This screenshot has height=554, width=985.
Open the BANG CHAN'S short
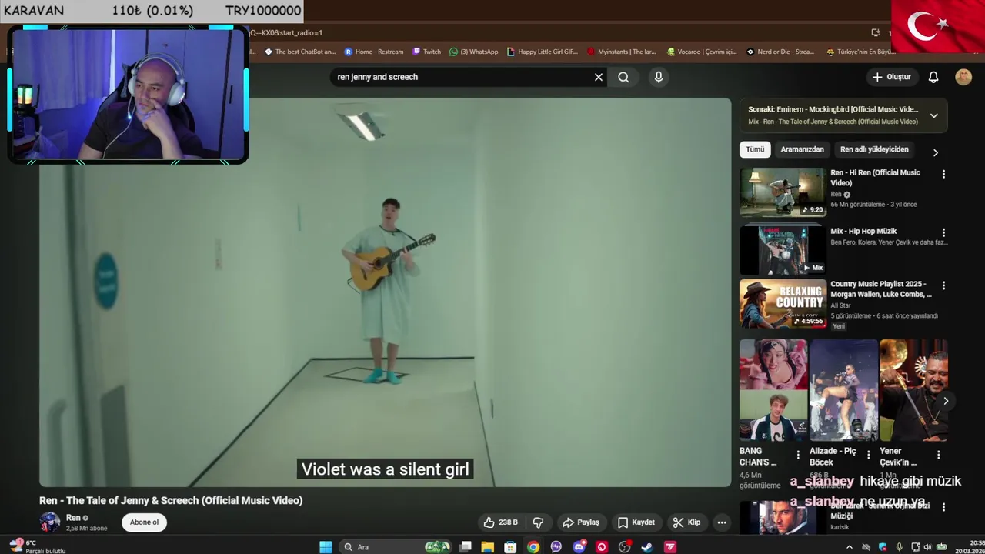click(773, 389)
